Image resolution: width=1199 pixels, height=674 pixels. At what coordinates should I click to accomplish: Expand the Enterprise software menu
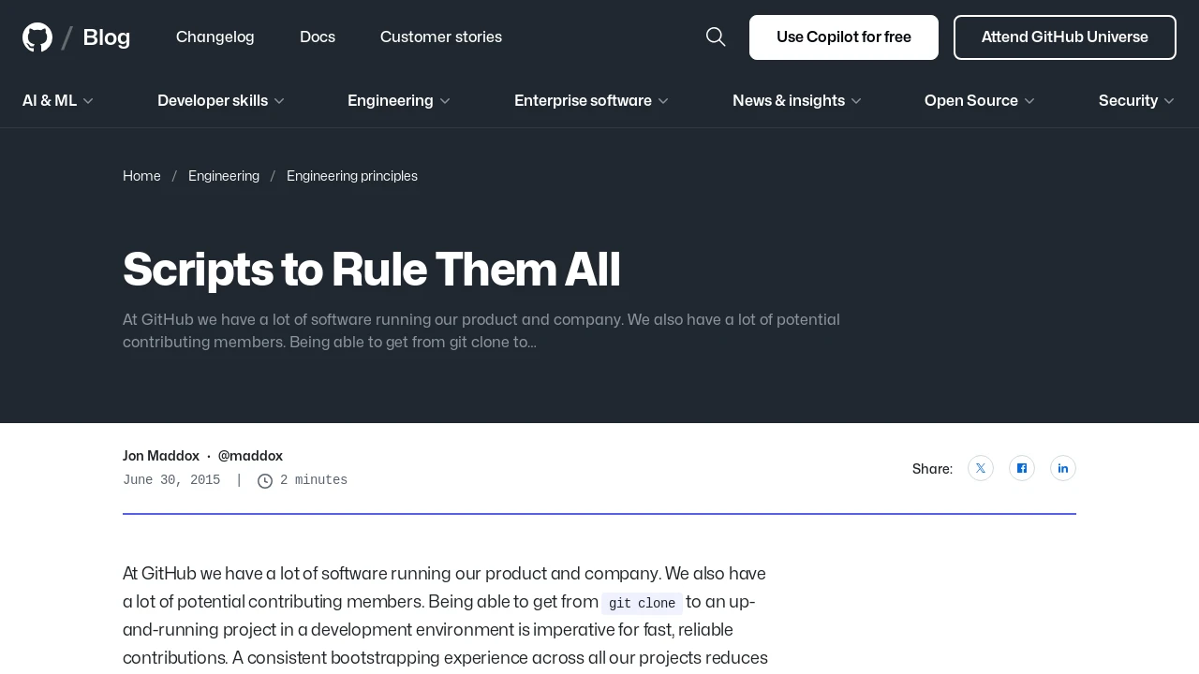pos(591,100)
